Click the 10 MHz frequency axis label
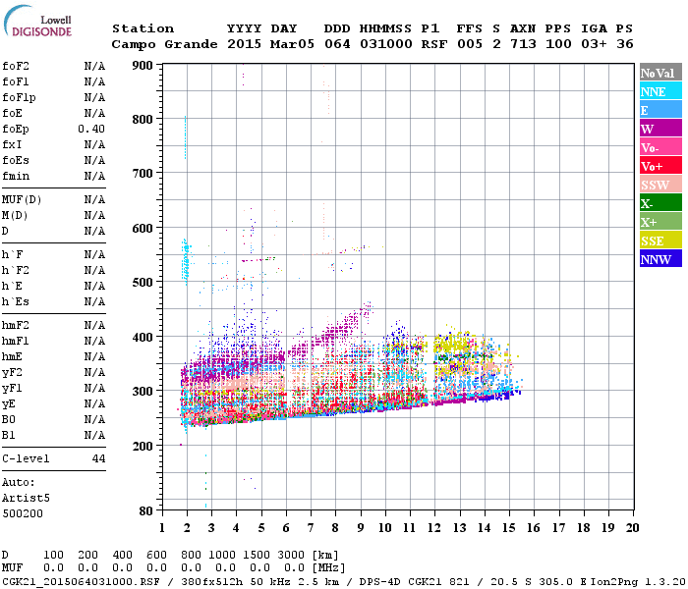688x589 pixels. tap(385, 528)
